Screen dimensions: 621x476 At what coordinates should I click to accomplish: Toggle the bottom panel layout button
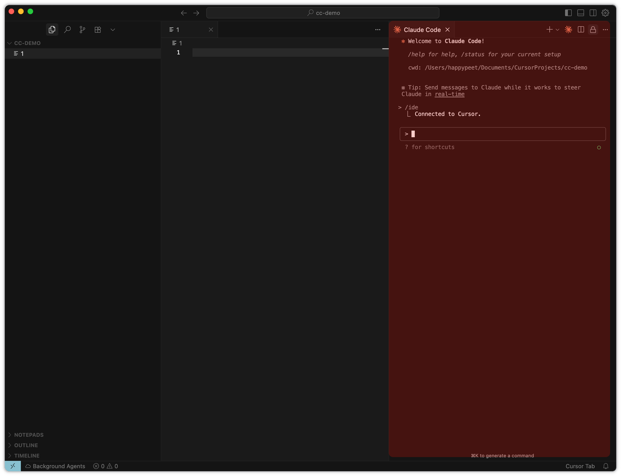click(580, 13)
